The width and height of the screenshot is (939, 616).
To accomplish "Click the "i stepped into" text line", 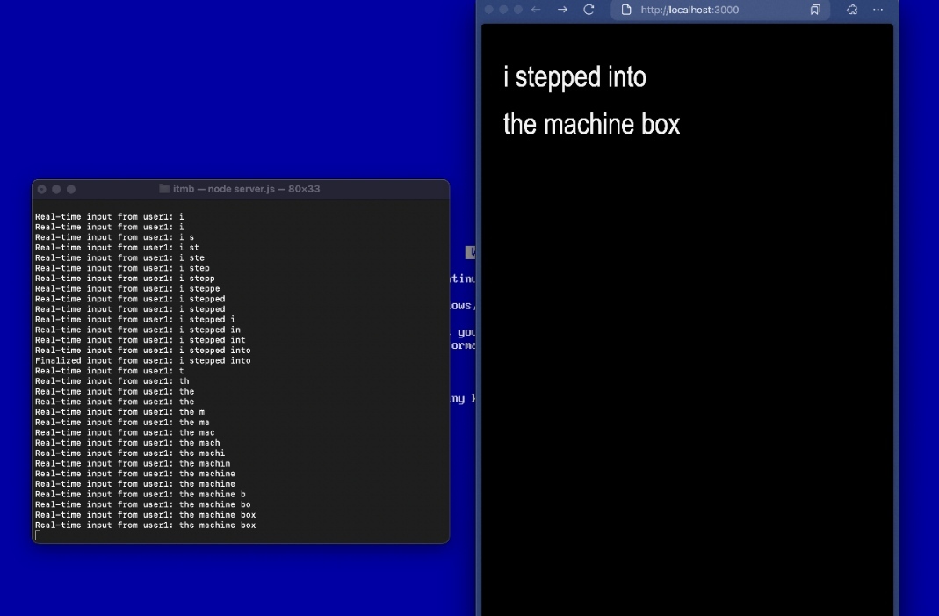I will pos(574,77).
